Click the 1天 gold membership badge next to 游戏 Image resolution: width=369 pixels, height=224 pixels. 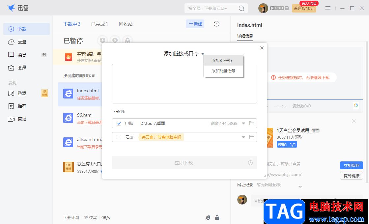pos(44,93)
